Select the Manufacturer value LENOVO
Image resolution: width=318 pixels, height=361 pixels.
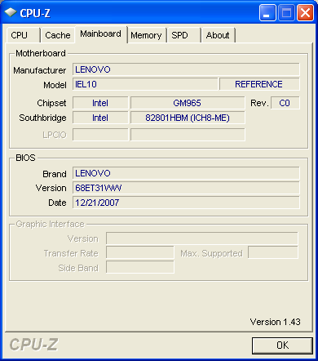click(x=186, y=69)
